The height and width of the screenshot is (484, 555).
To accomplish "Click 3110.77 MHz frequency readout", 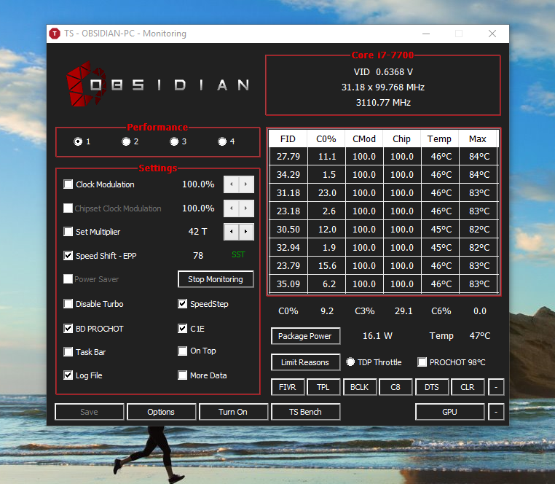I will pyautogui.click(x=383, y=102).
